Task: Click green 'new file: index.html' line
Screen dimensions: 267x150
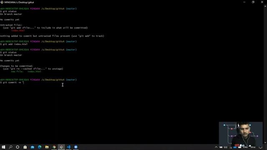Action: (26, 72)
